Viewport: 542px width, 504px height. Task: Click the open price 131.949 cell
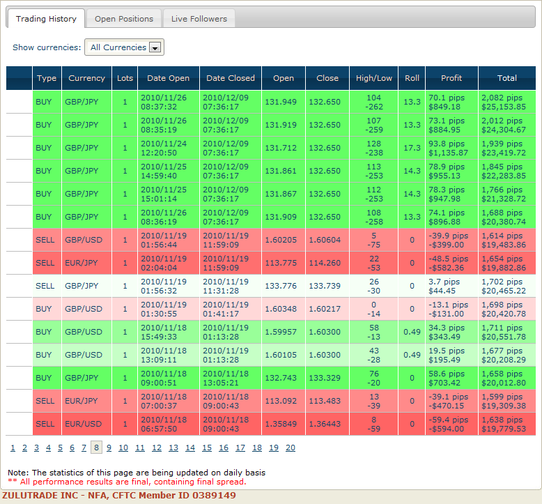pos(284,102)
